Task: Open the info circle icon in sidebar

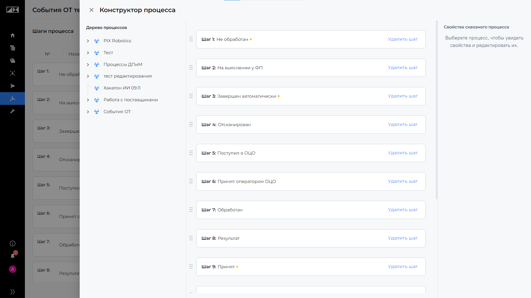Action: tap(12, 243)
